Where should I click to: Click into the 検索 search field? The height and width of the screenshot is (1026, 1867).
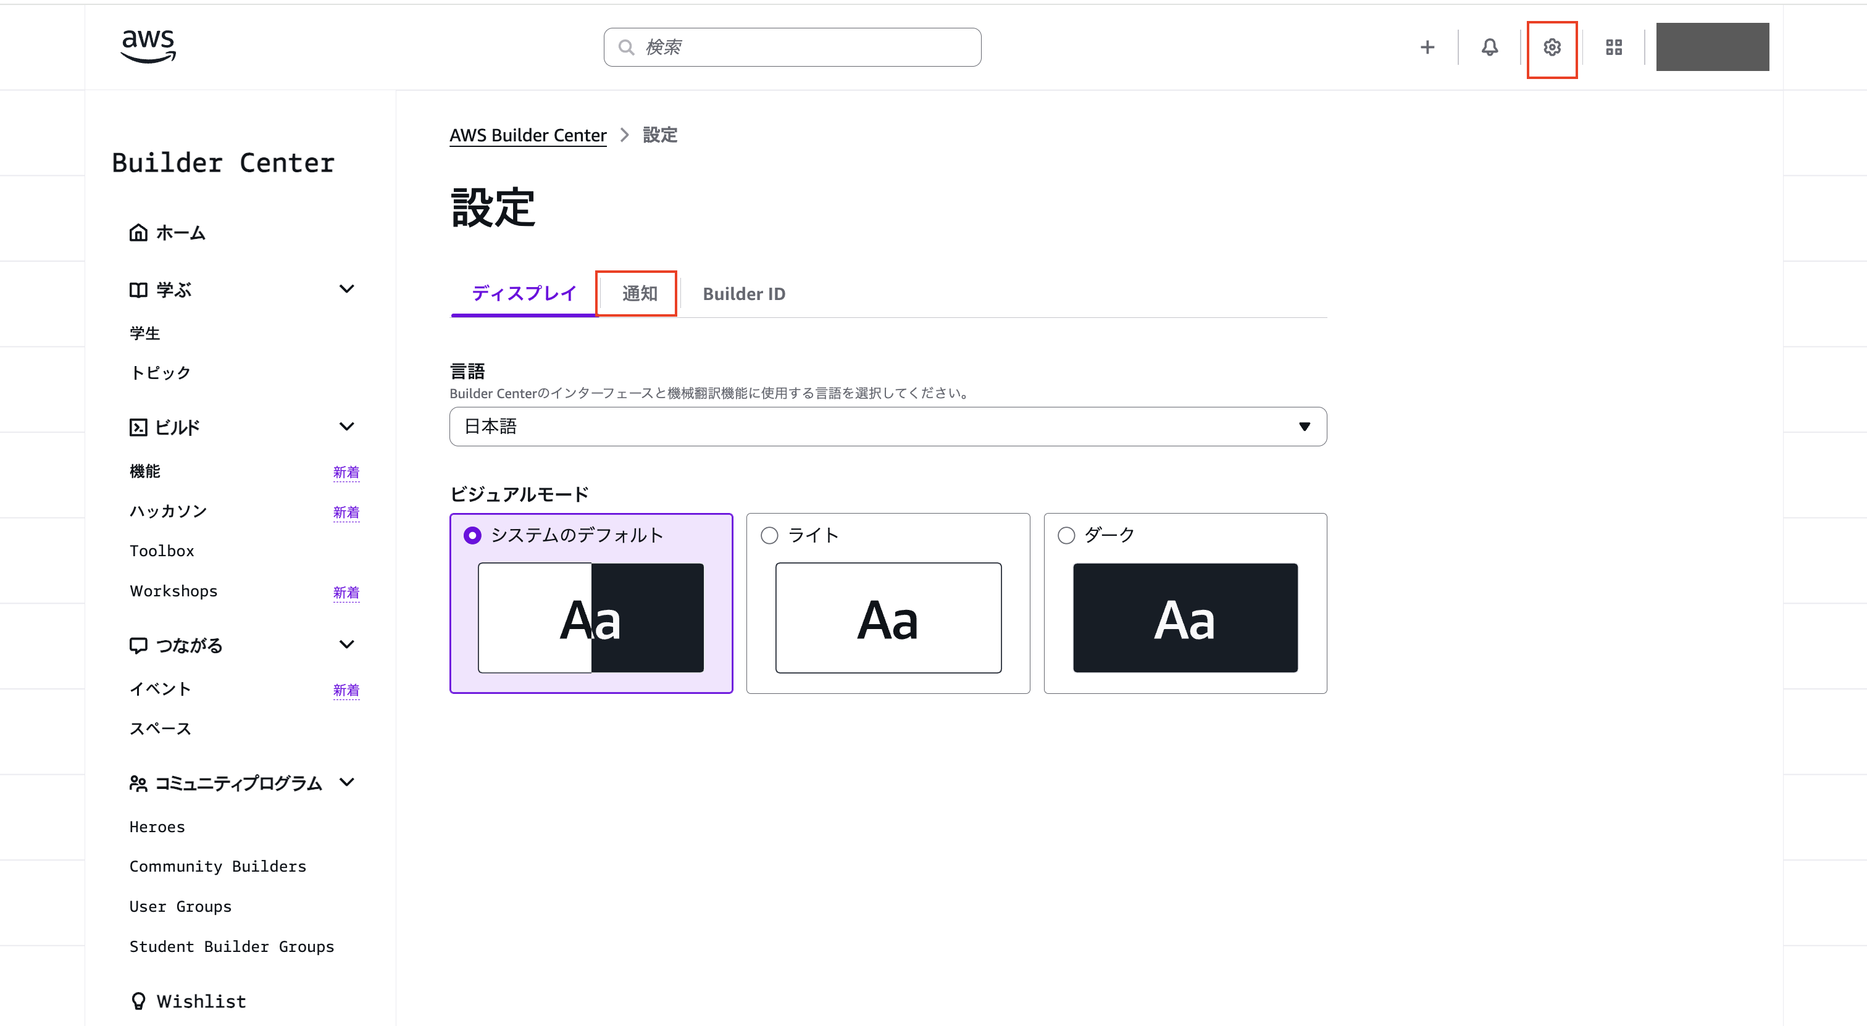(x=792, y=47)
